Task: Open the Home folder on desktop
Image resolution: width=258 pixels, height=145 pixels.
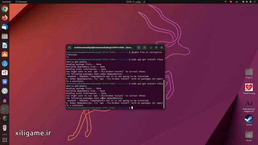Action: (249, 136)
